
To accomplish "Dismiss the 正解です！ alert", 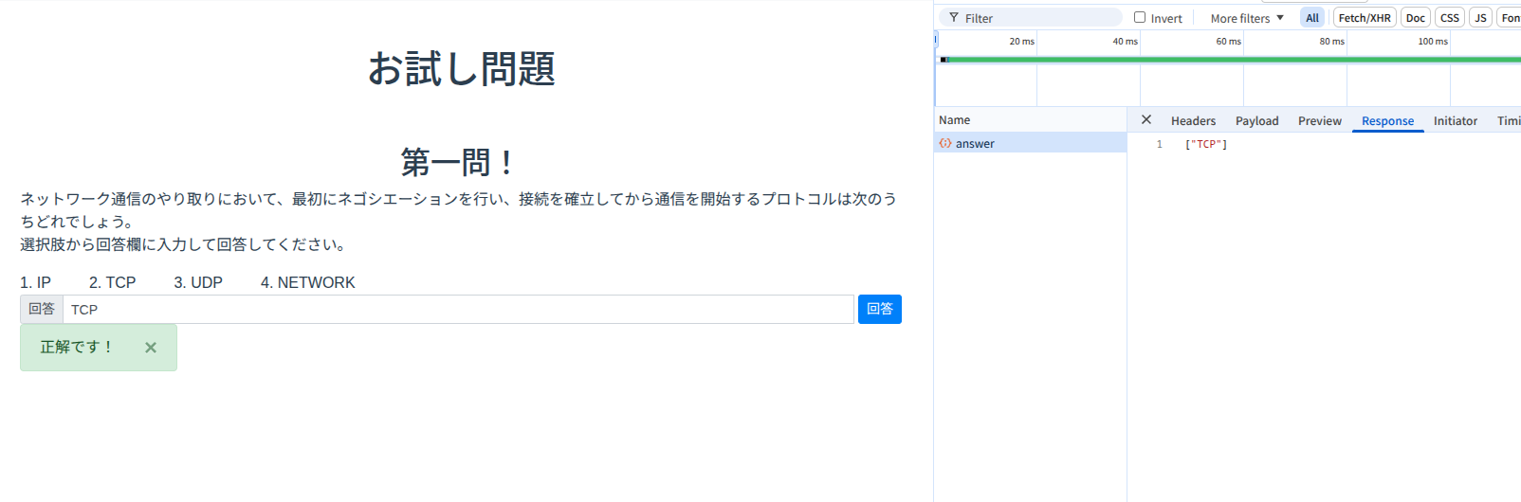I will [151, 348].
